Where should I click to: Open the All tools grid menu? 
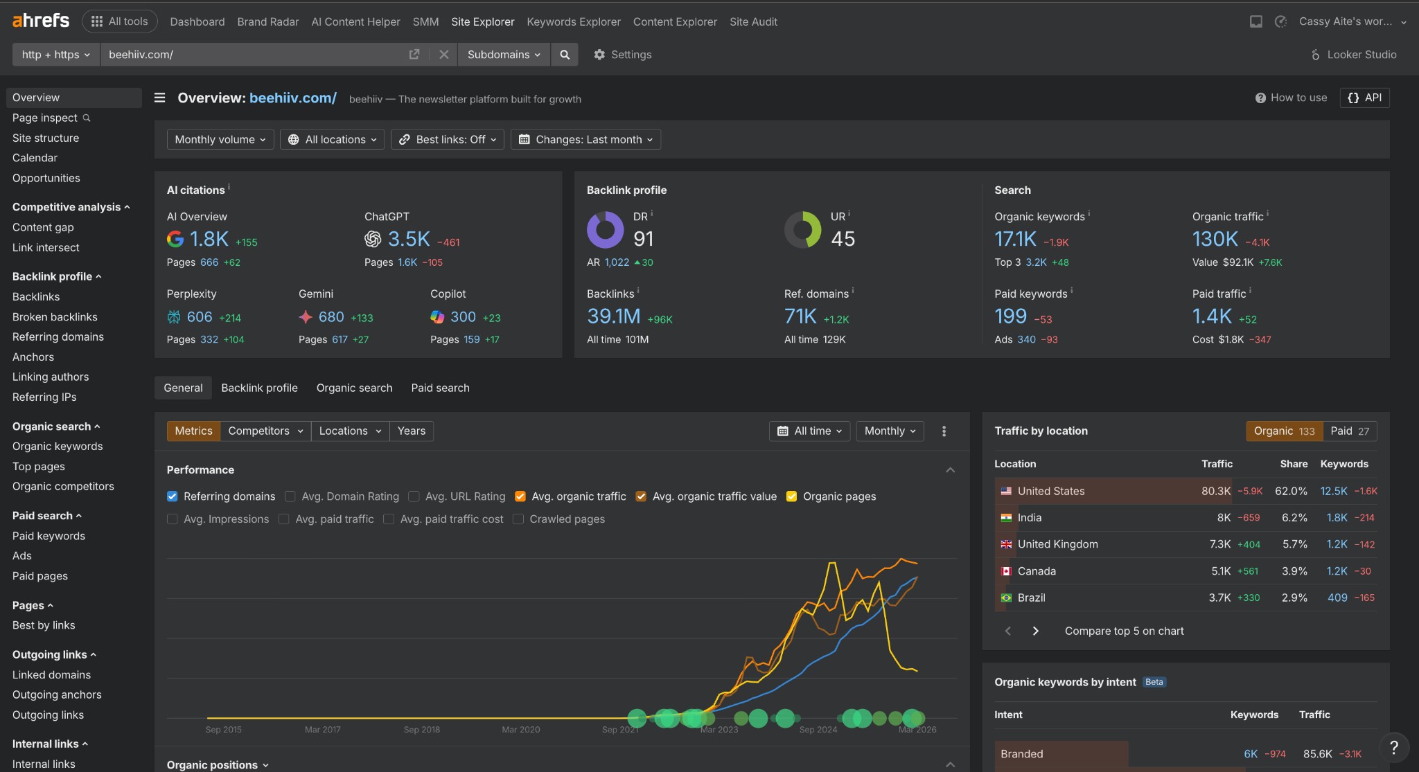point(119,21)
